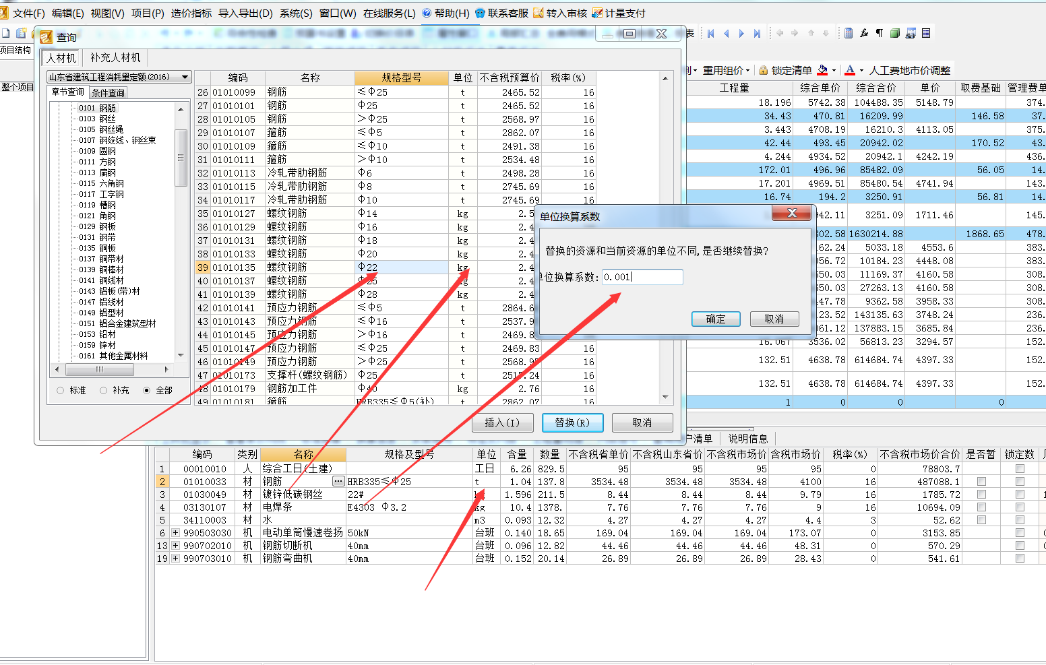
Task: Click the 查询 dialog title icon
Action: (47, 37)
